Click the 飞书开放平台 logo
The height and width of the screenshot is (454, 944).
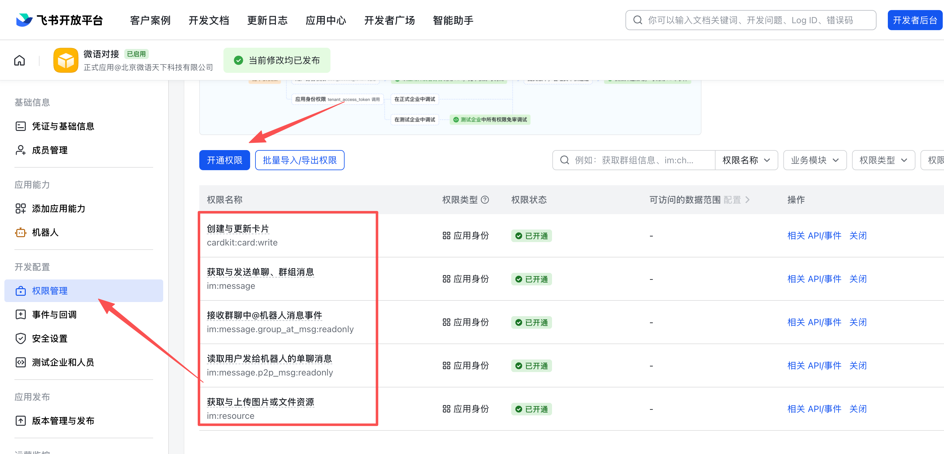click(x=60, y=20)
